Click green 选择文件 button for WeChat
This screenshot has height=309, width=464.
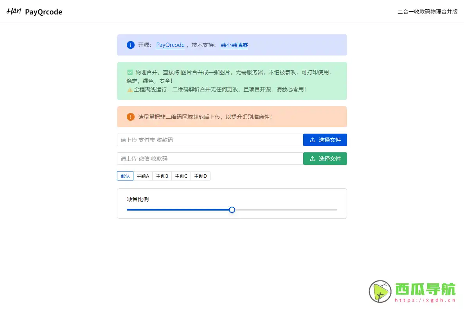tap(325, 159)
